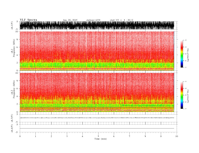Click the "2" kHz tick on ch.2 spectrogram
The image size is (199, 153).
(17, 104)
